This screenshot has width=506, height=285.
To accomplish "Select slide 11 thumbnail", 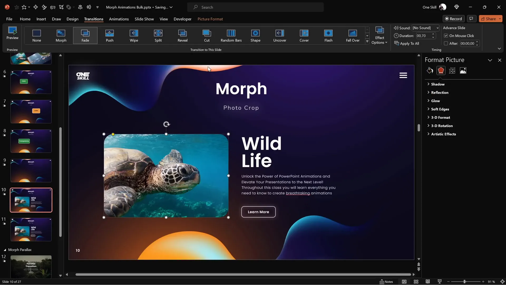I will point(31,230).
